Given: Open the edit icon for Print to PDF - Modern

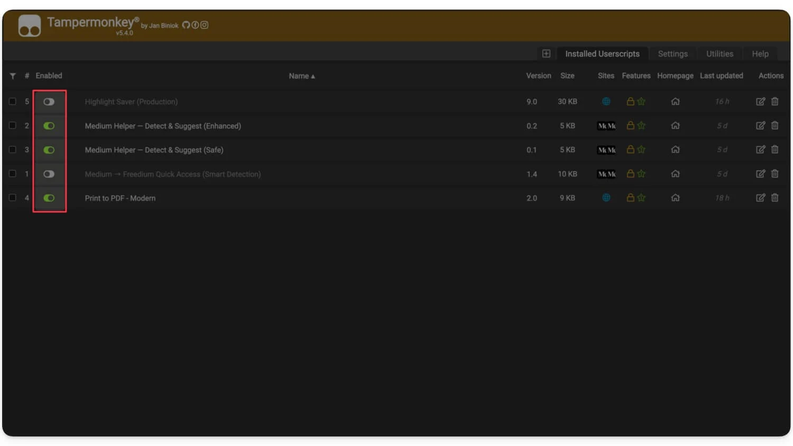Looking at the screenshot, I should 760,198.
